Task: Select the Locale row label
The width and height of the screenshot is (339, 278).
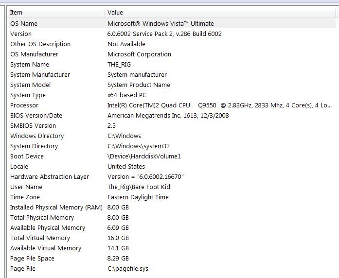Action: pyautogui.click(x=19, y=167)
